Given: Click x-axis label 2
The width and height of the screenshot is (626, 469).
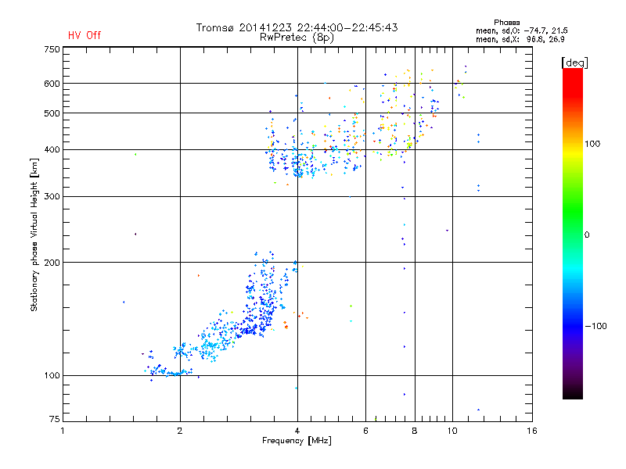Looking at the screenshot, I should tap(180, 431).
